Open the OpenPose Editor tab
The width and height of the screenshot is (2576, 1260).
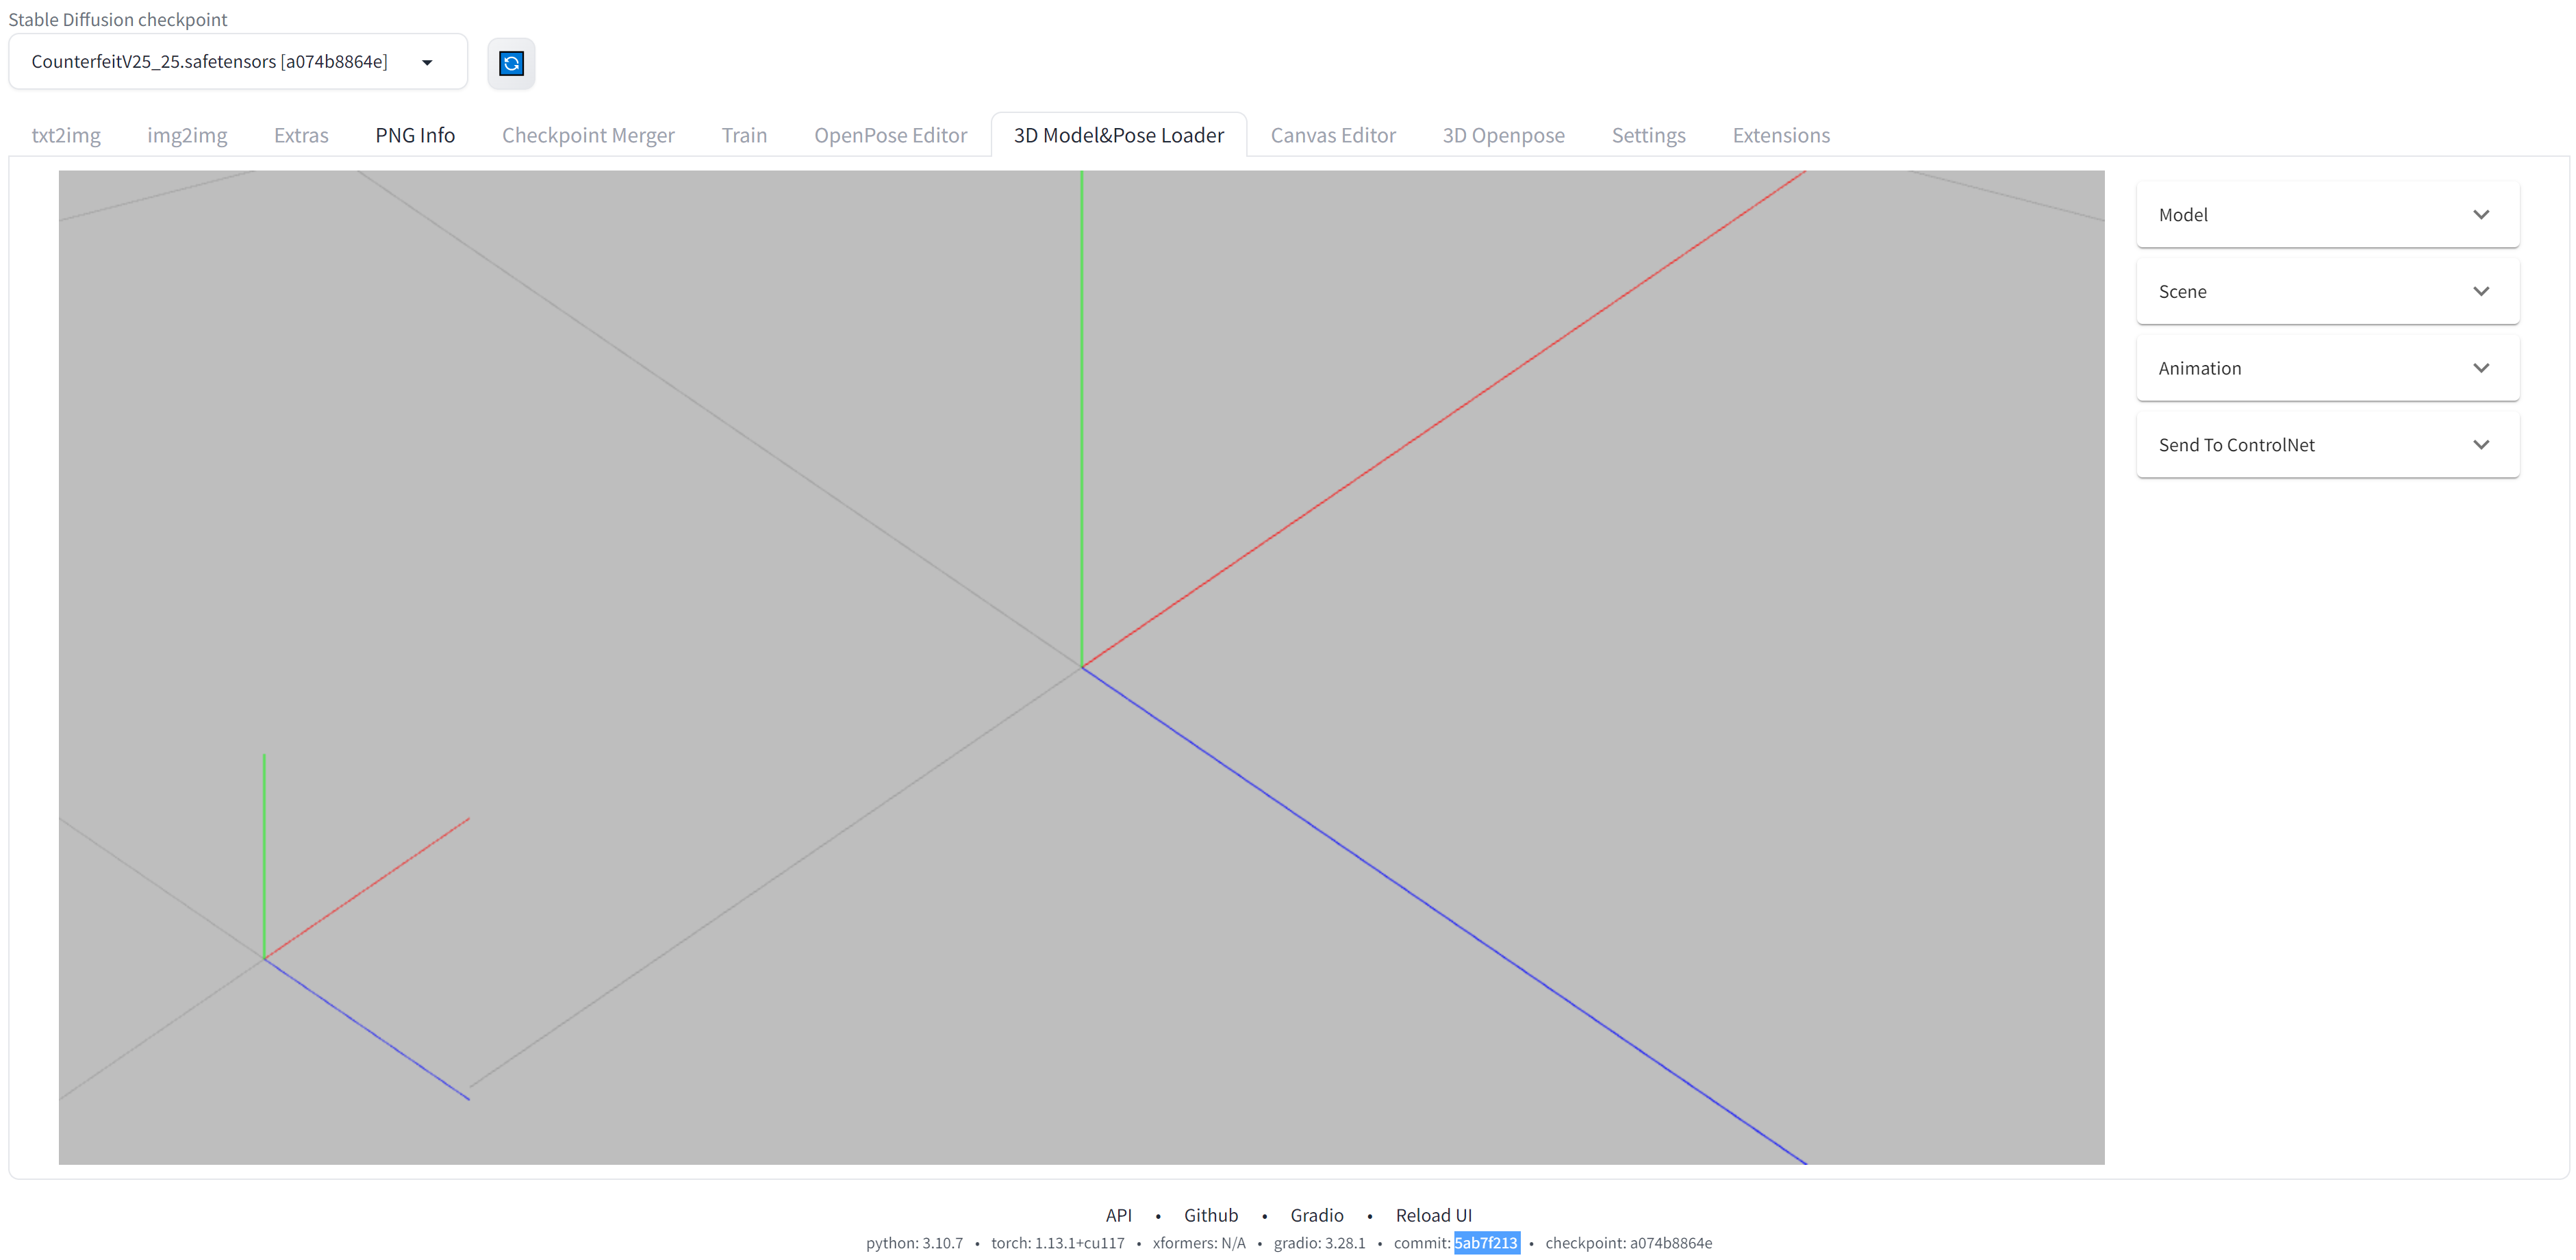coord(890,135)
